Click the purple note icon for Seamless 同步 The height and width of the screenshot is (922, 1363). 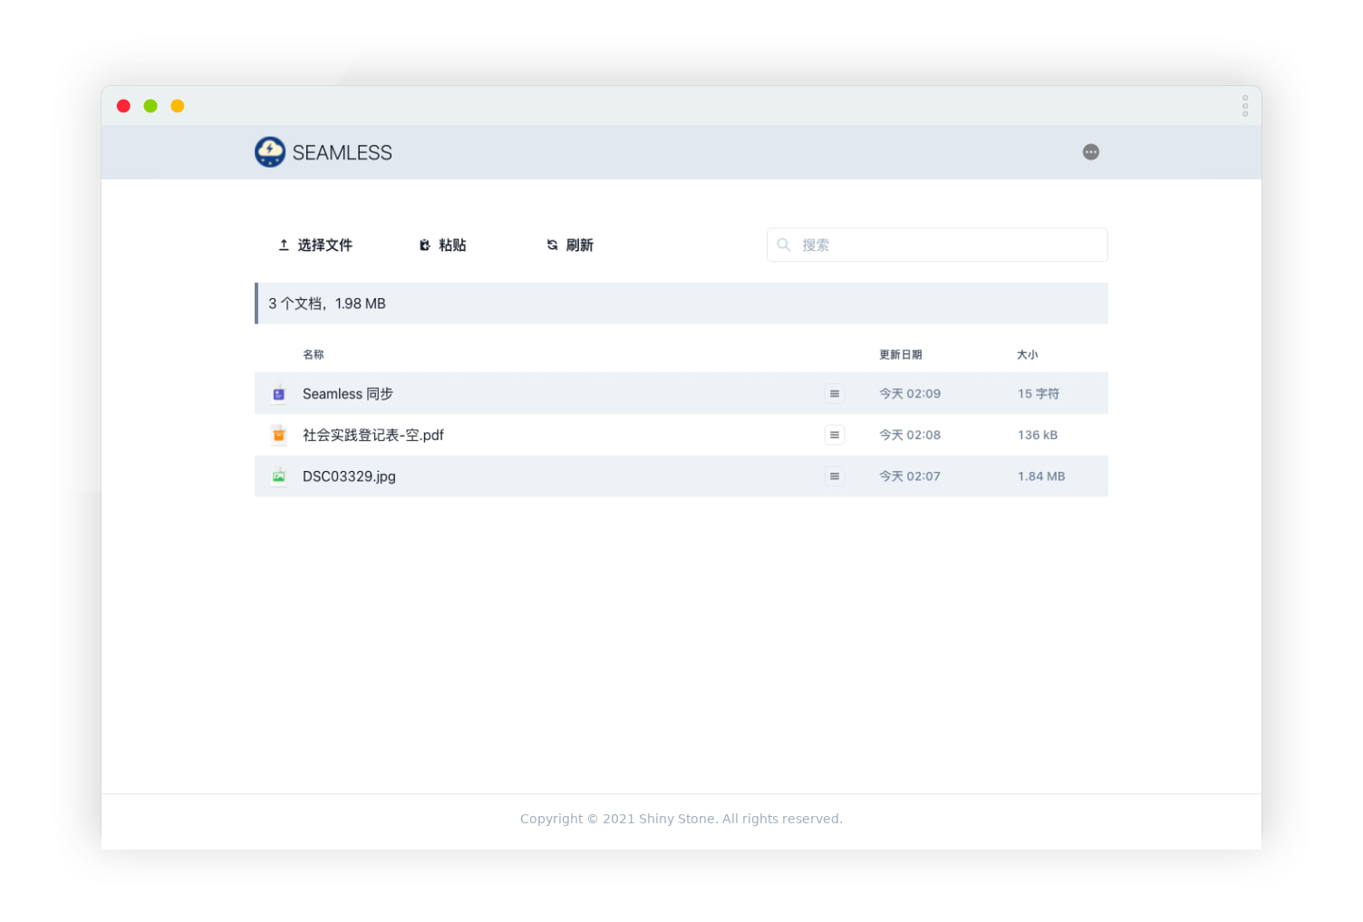[x=278, y=393]
